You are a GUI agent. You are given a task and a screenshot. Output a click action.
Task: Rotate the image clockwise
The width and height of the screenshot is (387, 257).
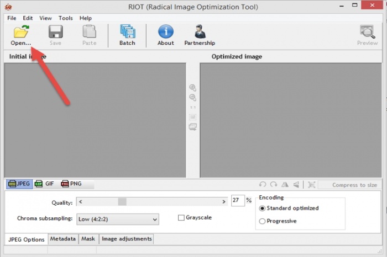[274, 184]
